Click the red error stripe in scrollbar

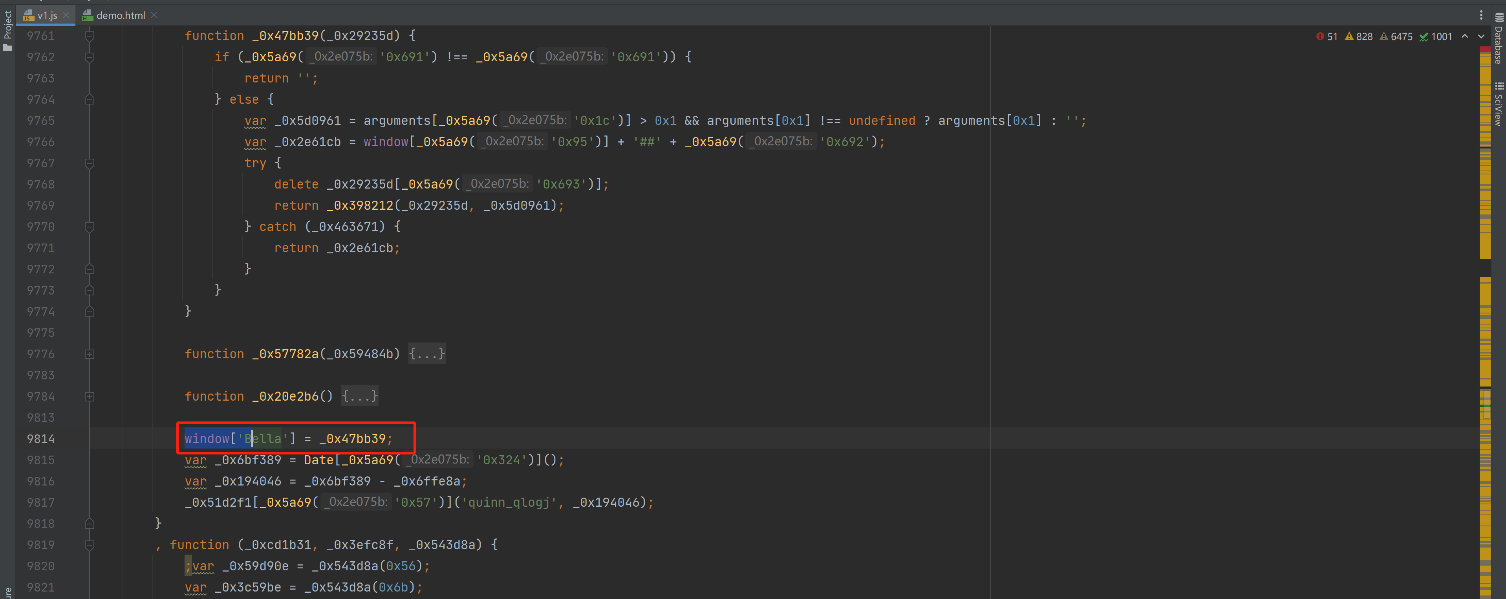tap(1485, 50)
